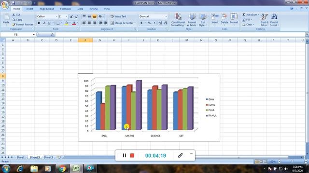The height and width of the screenshot is (173, 309).
Task: Select column F header
Action: pos(85,40)
